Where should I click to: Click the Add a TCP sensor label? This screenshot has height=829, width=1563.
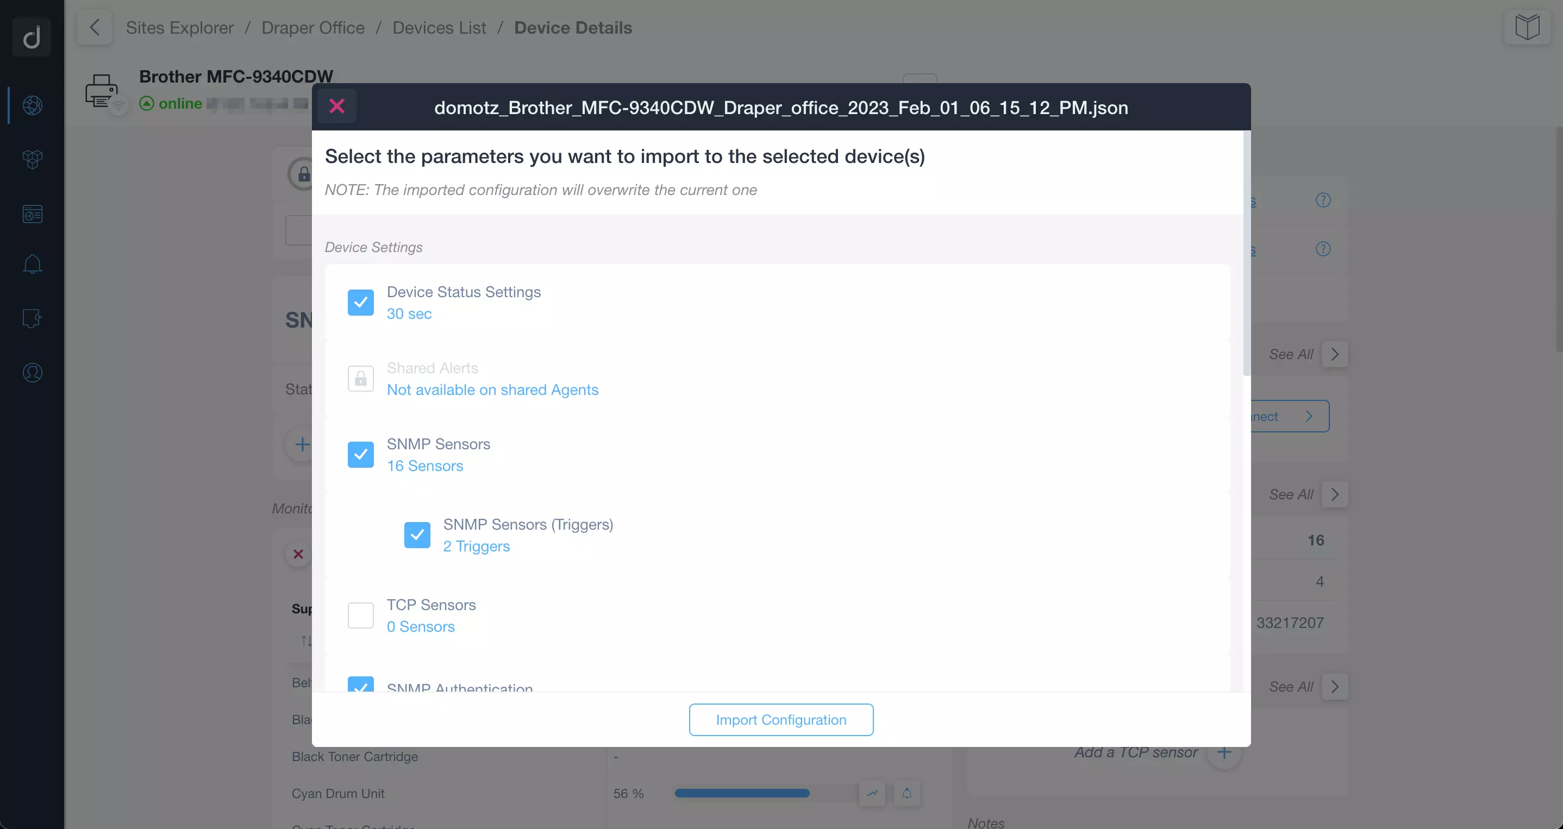(1136, 752)
